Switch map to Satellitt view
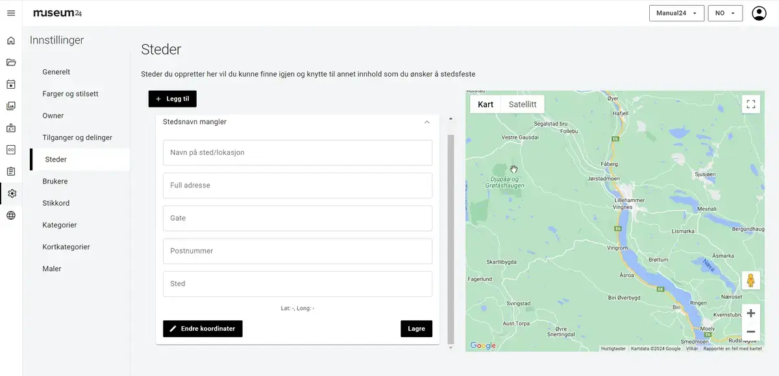 pos(523,104)
